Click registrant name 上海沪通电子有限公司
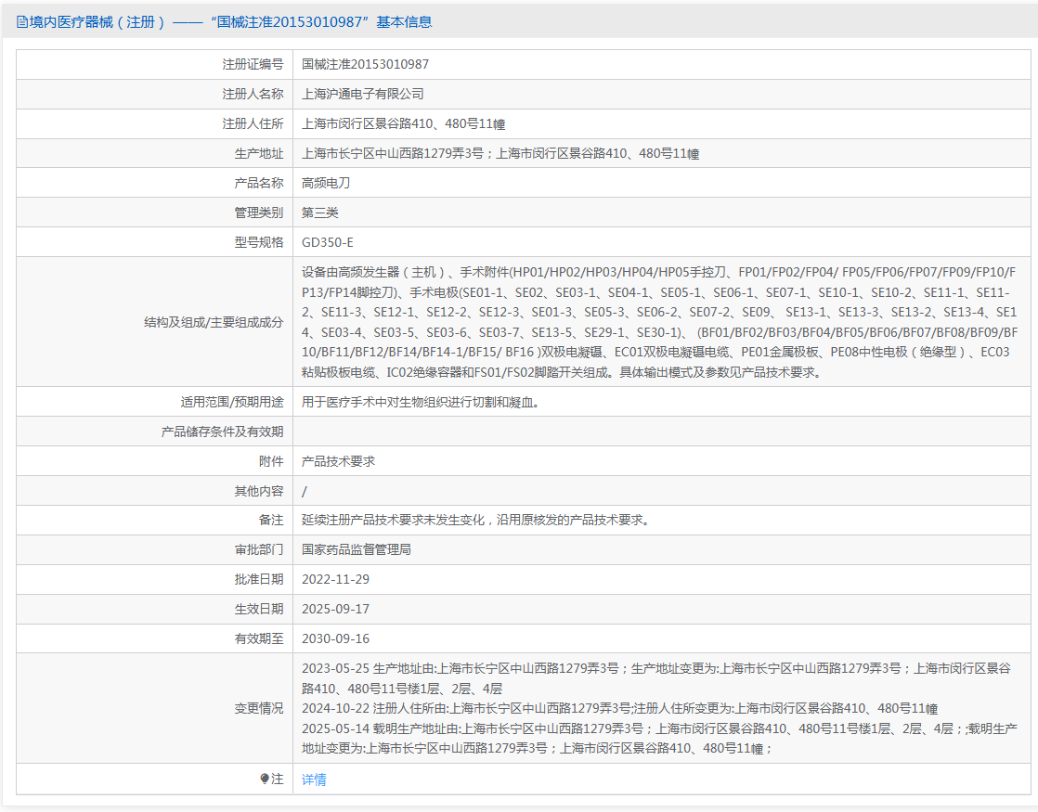 362,94
